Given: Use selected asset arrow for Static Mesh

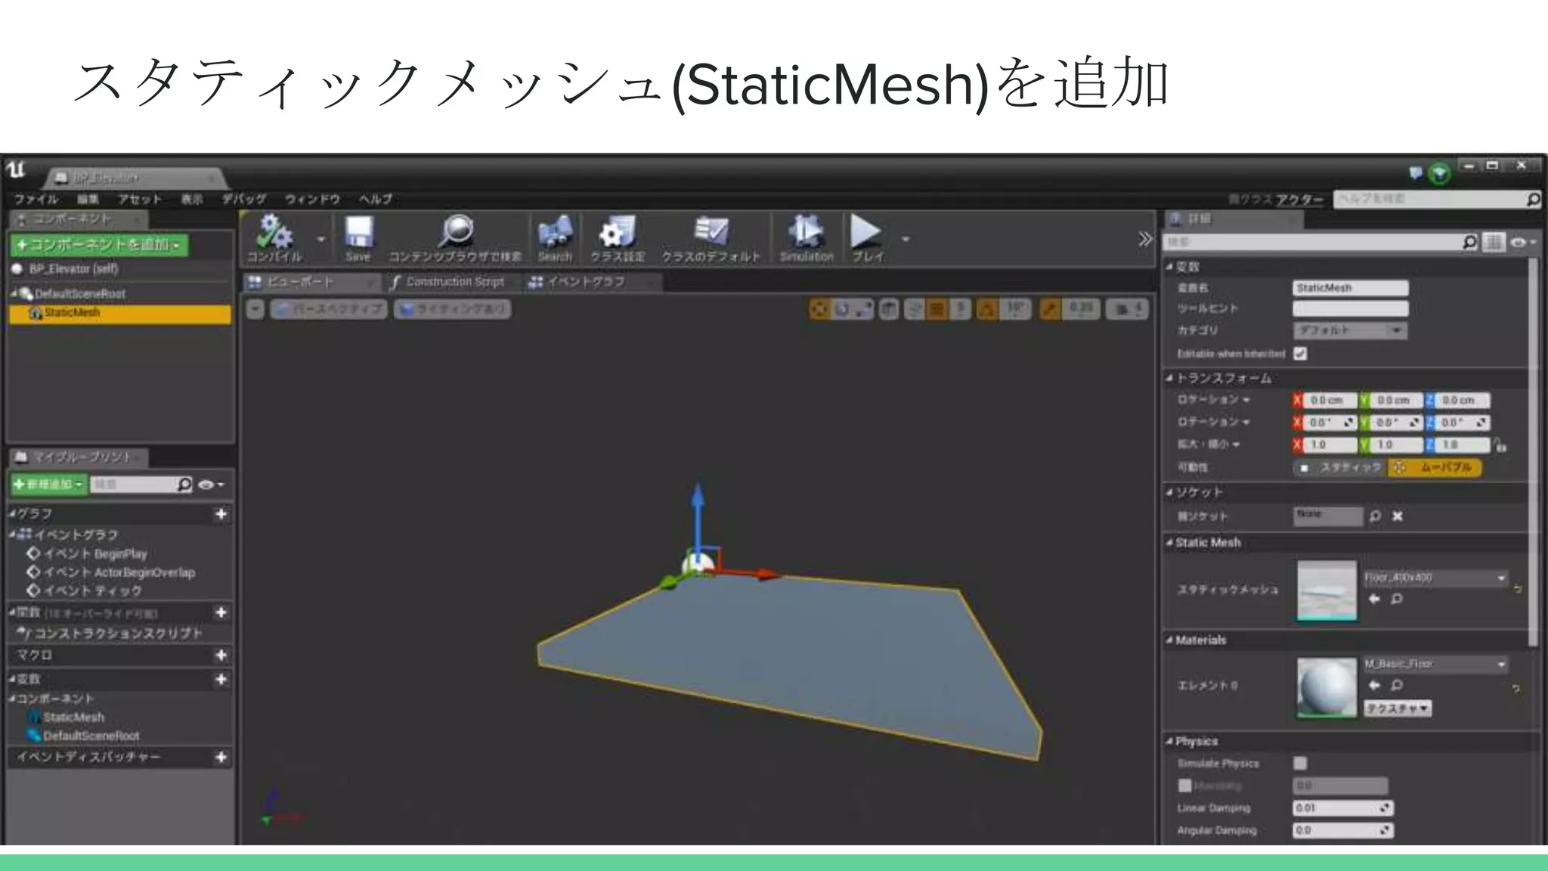Looking at the screenshot, I should pyautogui.click(x=1373, y=599).
